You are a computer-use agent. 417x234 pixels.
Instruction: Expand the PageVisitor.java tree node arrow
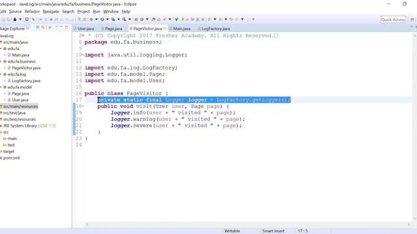[5, 68]
